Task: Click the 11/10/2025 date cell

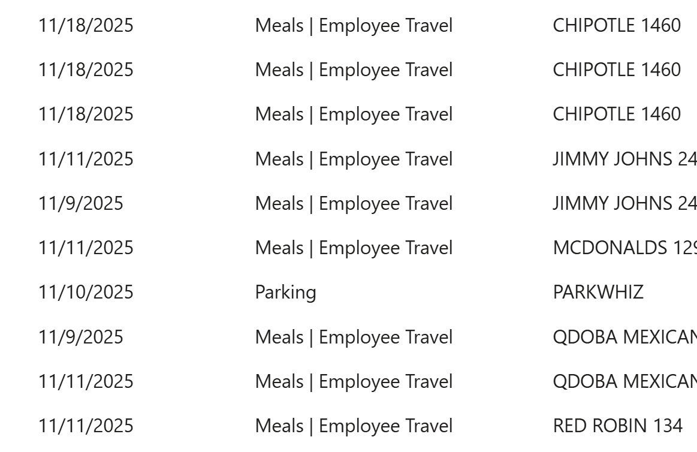Action: [86, 293]
